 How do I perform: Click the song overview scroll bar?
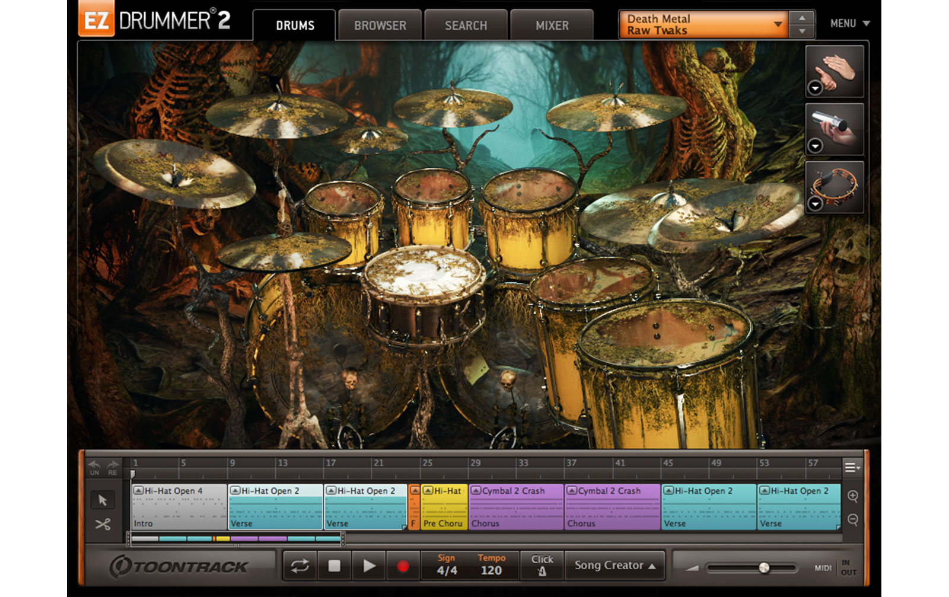235,539
